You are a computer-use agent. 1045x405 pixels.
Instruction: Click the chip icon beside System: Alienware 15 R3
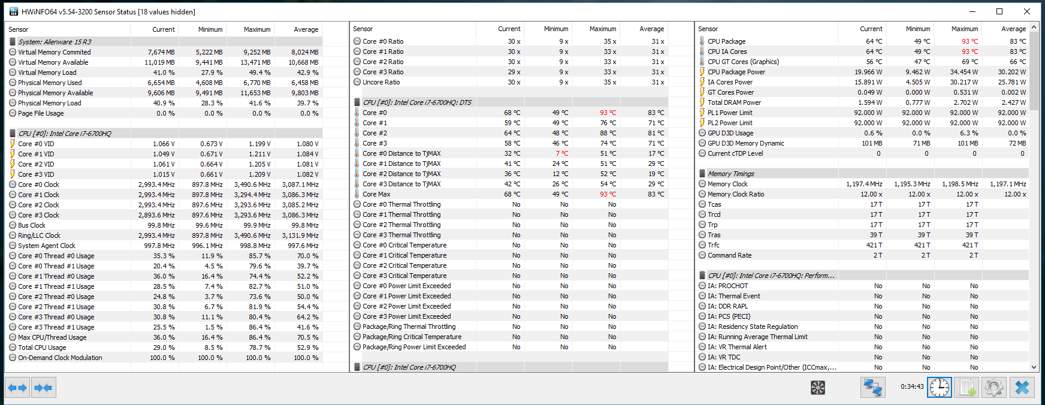[13, 42]
